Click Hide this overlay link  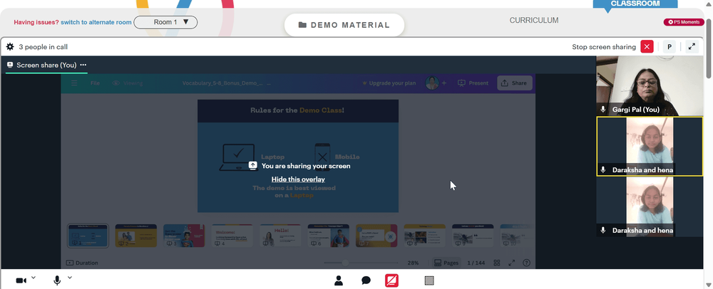coord(298,179)
